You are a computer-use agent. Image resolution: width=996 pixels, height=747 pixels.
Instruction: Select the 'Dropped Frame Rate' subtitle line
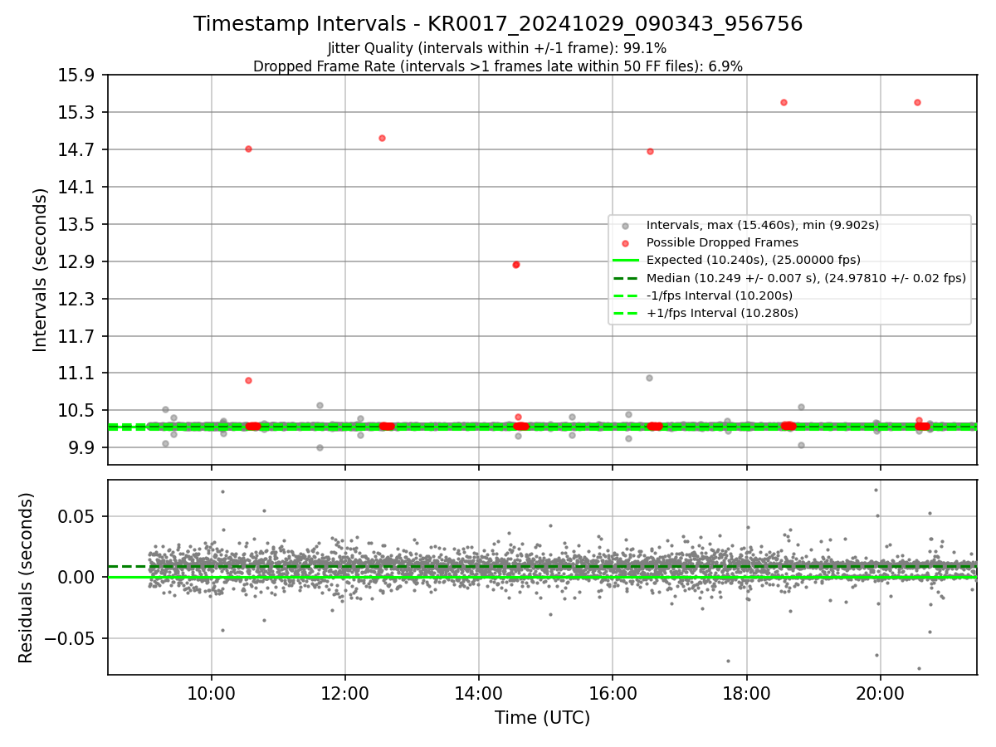pyautogui.click(x=498, y=66)
